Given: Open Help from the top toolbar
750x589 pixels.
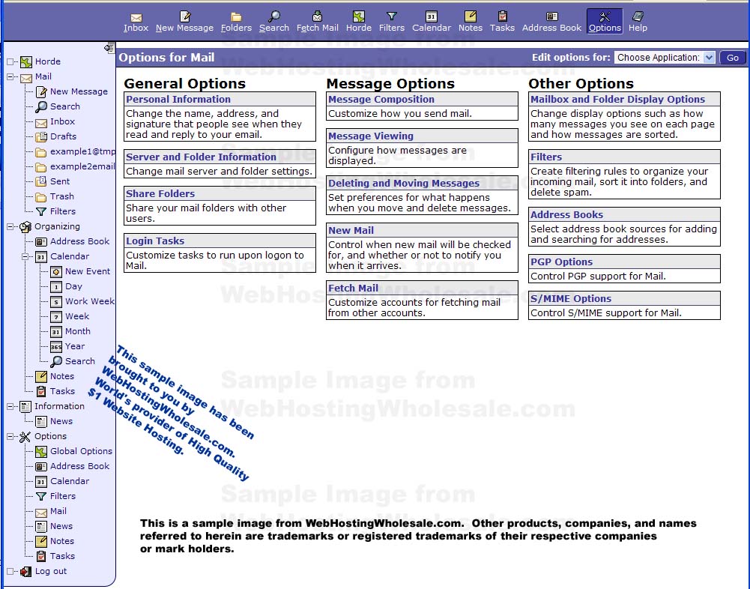Looking at the screenshot, I should click(638, 22).
